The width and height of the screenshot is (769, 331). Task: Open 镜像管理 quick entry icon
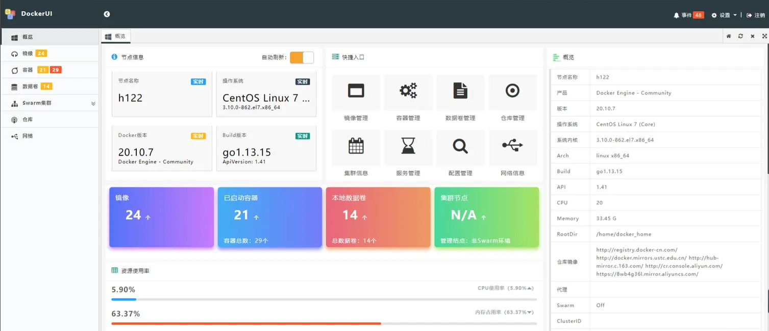(356, 91)
